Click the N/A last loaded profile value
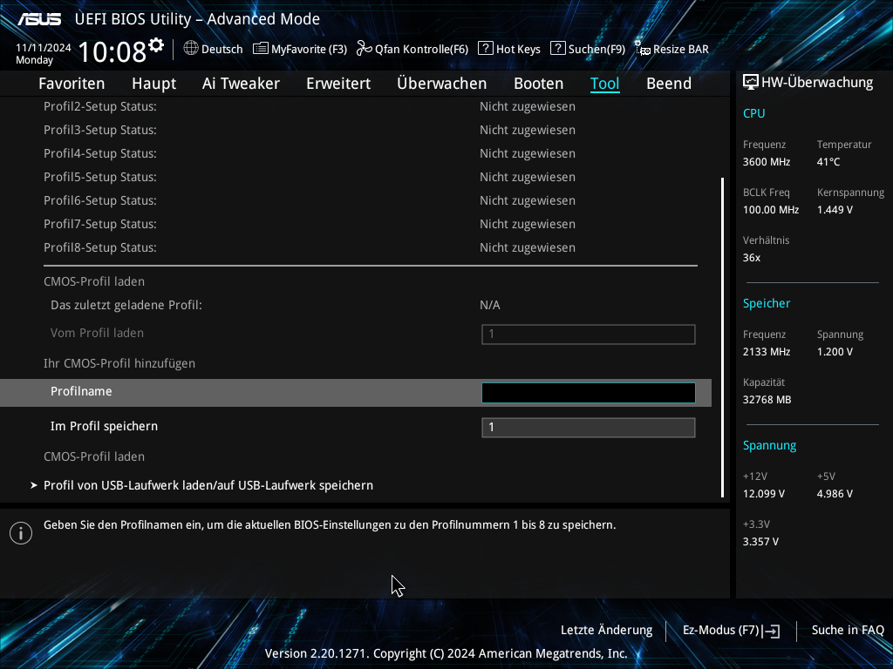 pyautogui.click(x=490, y=305)
